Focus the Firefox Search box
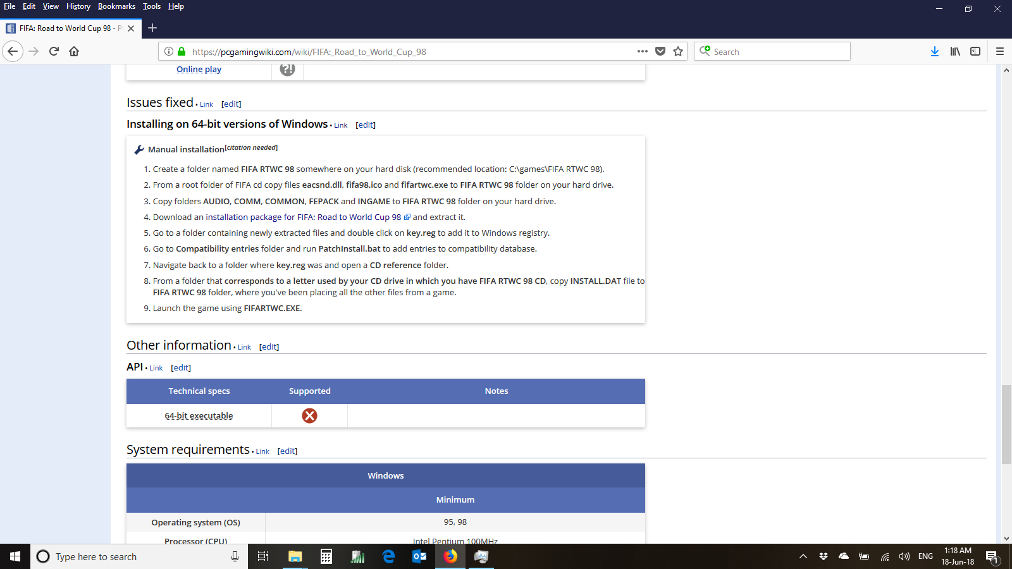This screenshot has height=569, width=1012. [778, 52]
